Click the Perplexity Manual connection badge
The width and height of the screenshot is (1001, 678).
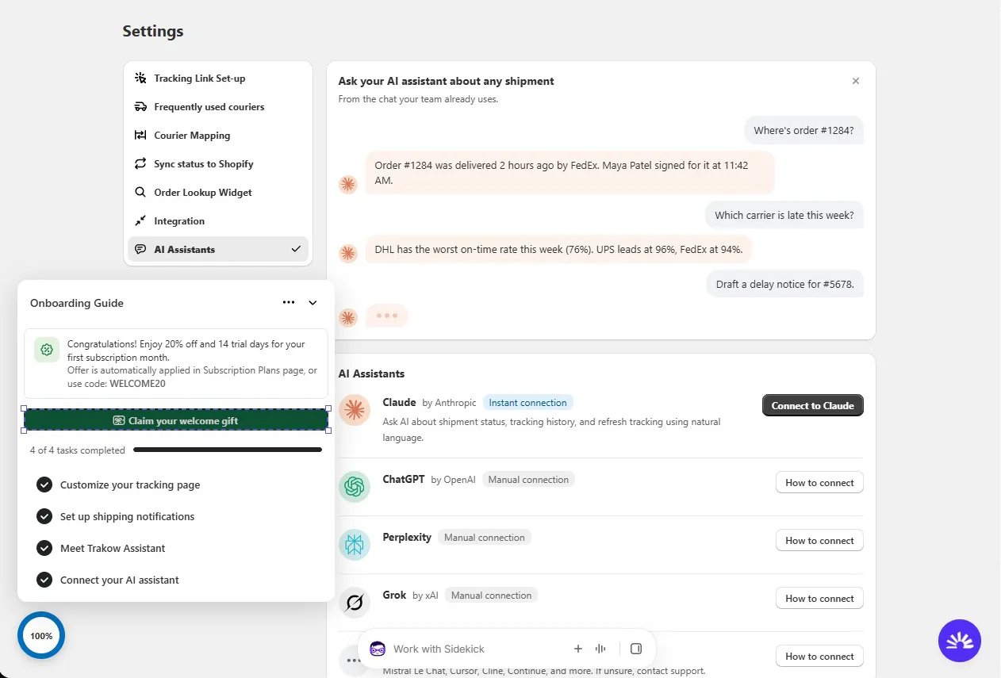pos(484,538)
